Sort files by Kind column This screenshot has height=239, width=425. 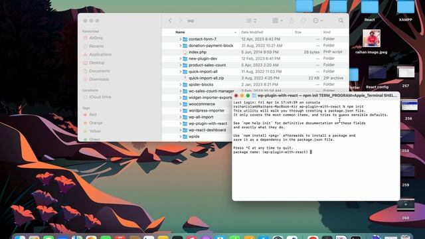point(327,33)
